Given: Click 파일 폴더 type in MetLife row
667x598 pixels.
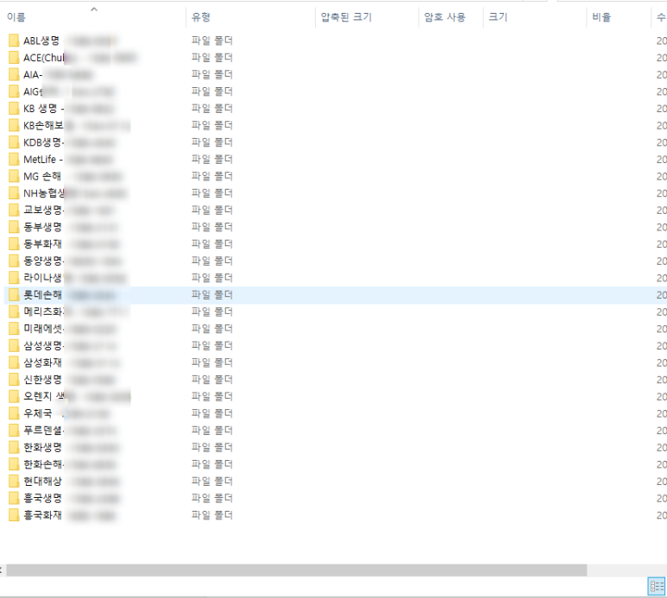Looking at the screenshot, I should [x=212, y=159].
